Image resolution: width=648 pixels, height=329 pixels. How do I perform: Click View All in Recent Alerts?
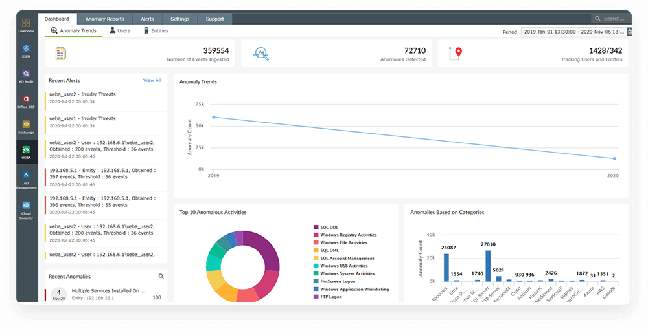[152, 81]
